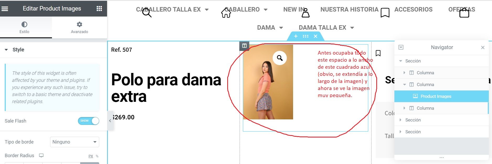Open the Tipo de borde dropdown
This screenshot has width=492, height=164.
[75, 142]
